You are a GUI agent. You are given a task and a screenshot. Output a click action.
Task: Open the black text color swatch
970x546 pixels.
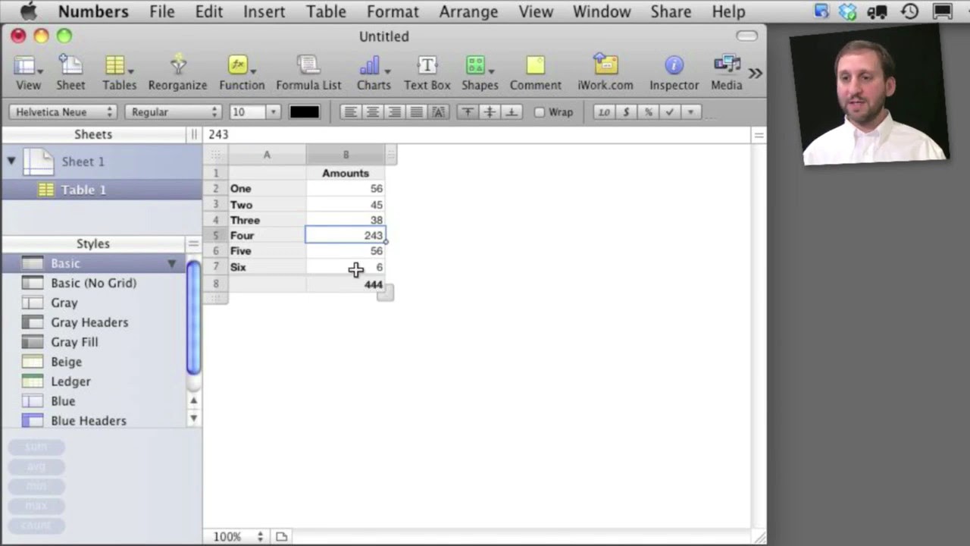pos(304,111)
